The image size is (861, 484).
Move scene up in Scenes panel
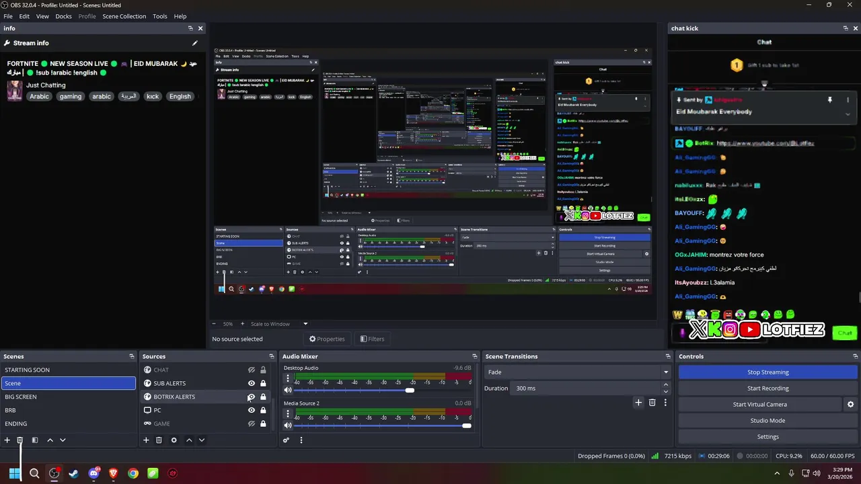(x=50, y=440)
